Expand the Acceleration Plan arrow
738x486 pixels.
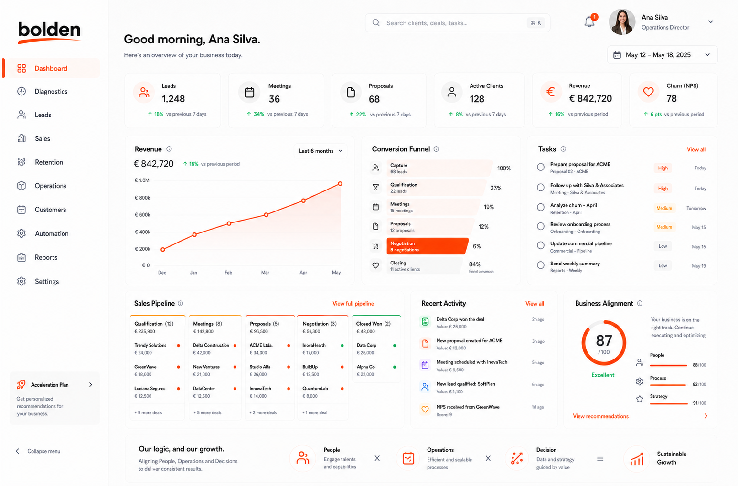pyautogui.click(x=91, y=385)
